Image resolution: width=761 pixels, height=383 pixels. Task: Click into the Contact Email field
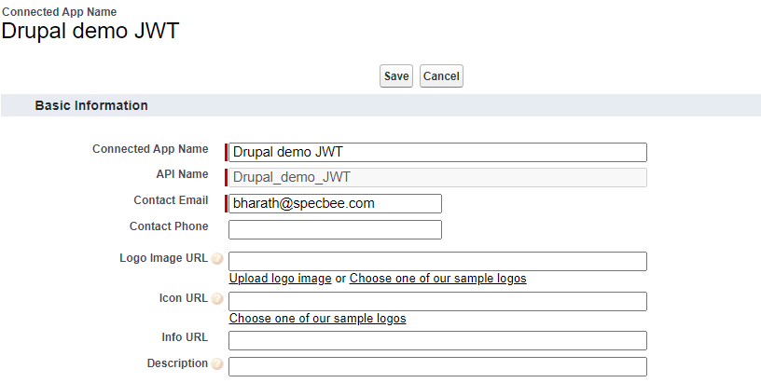click(x=335, y=204)
